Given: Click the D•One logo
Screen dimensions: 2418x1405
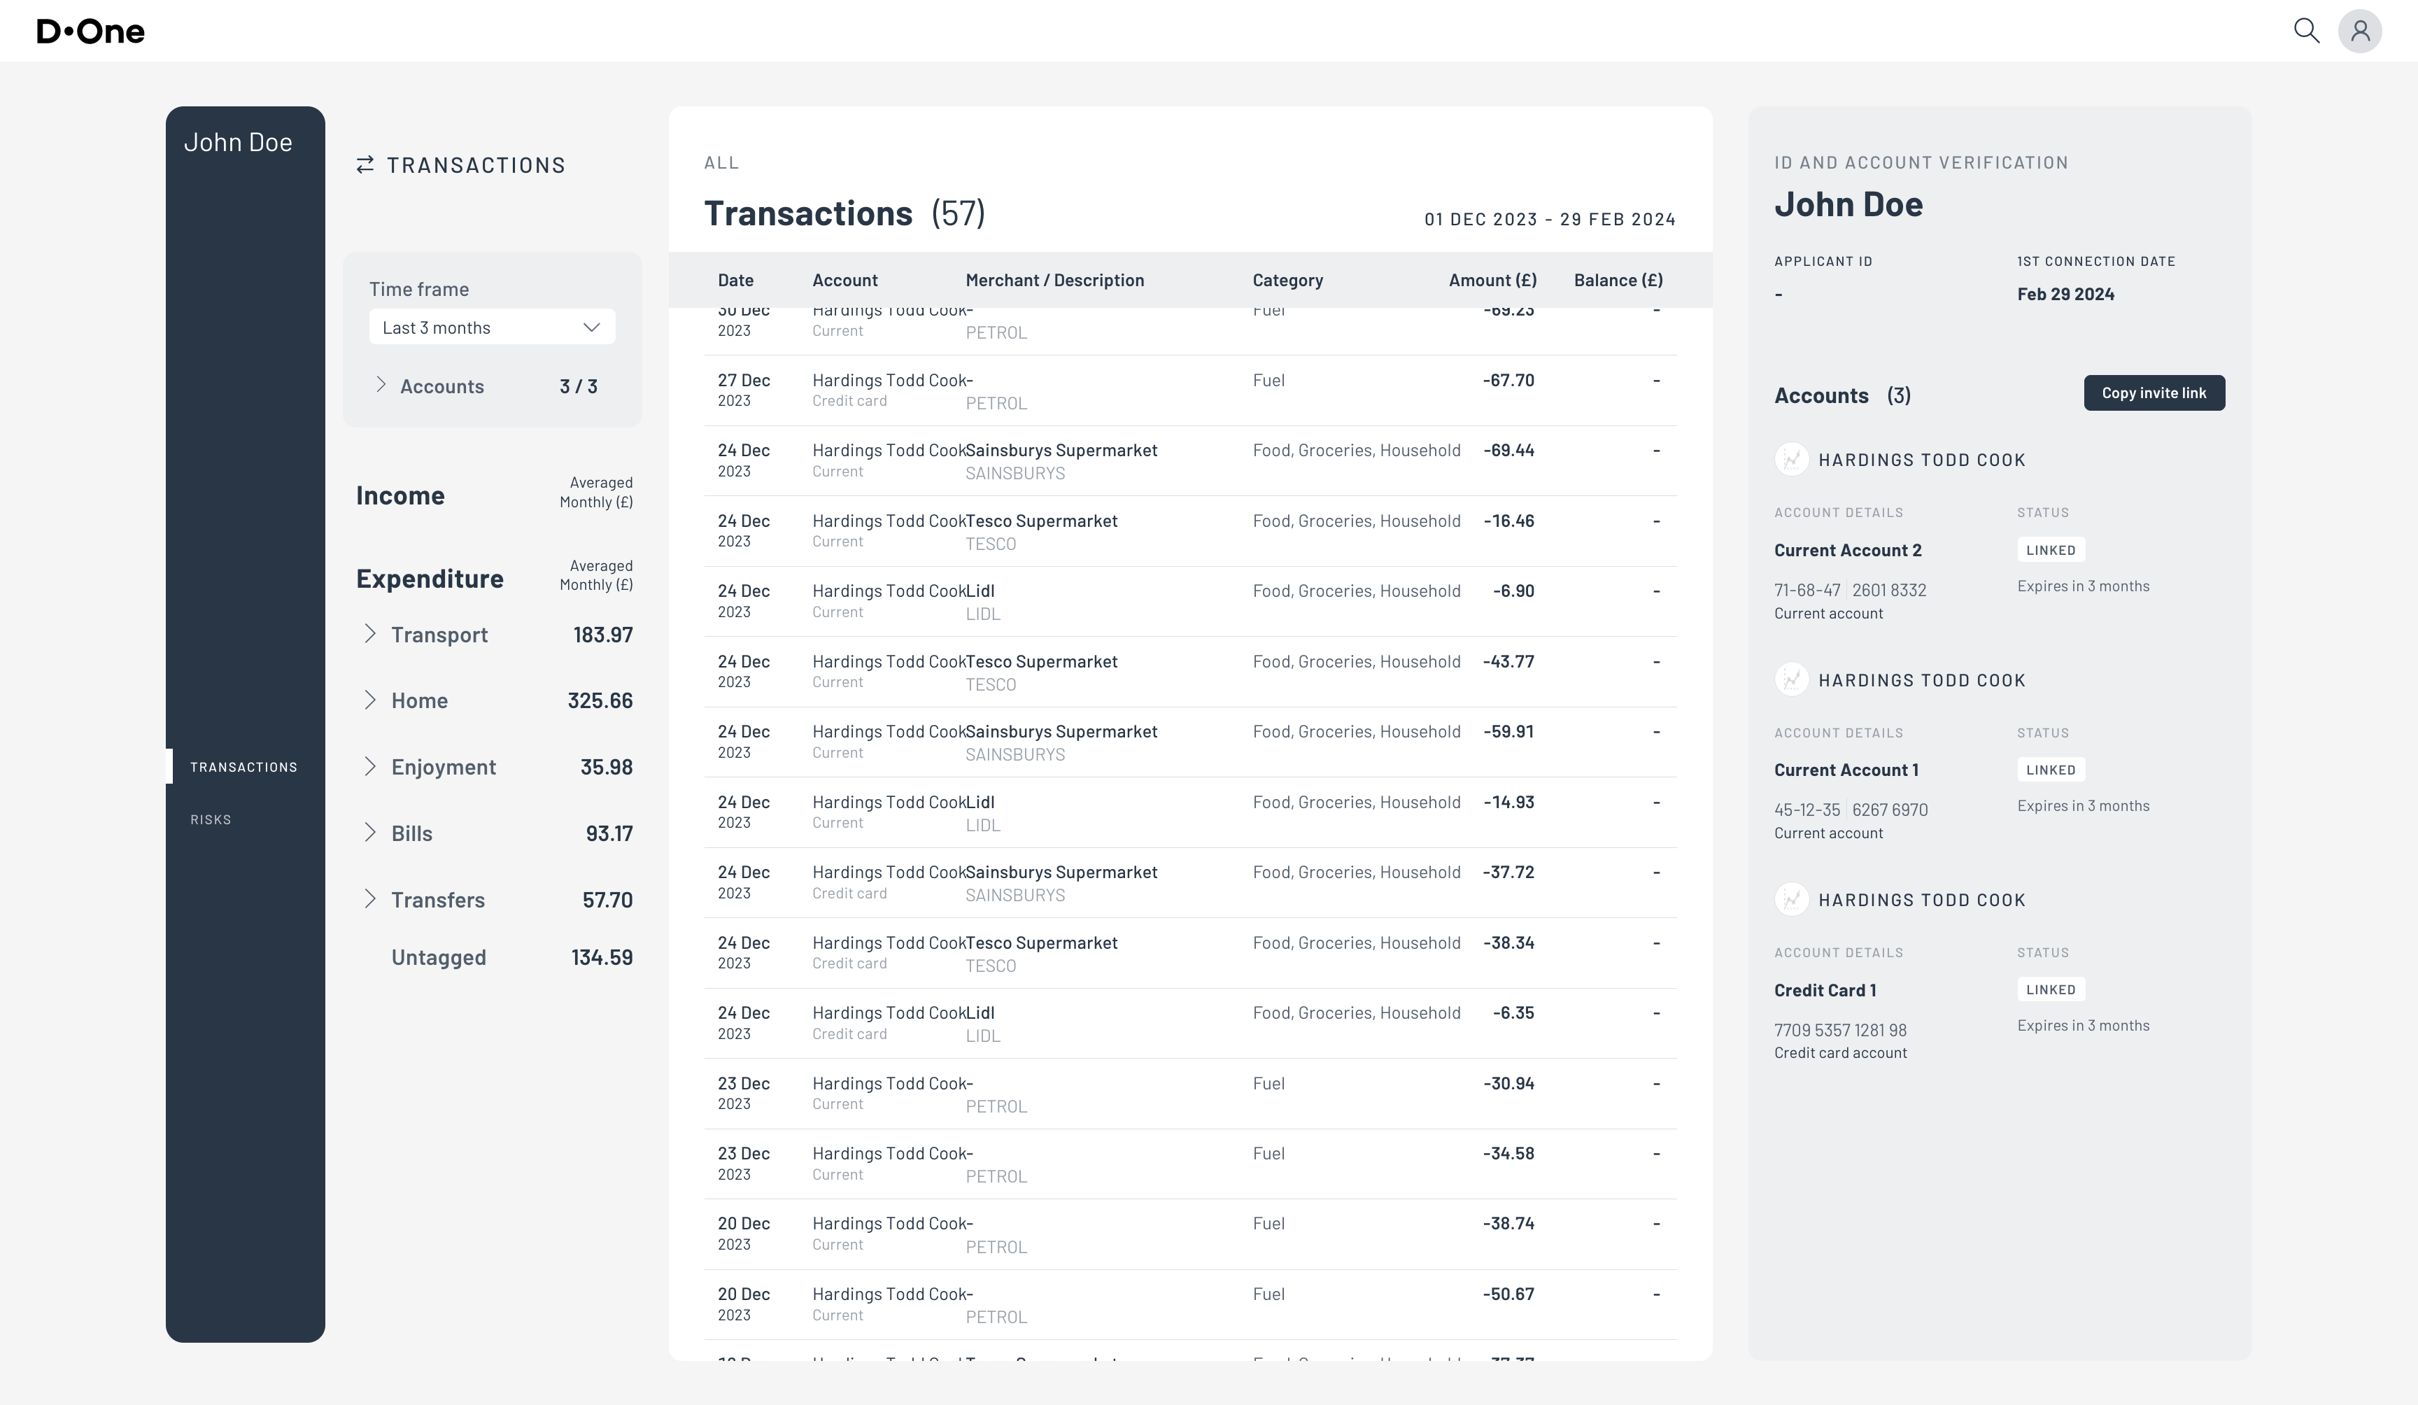Looking at the screenshot, I should click(91, 31).
